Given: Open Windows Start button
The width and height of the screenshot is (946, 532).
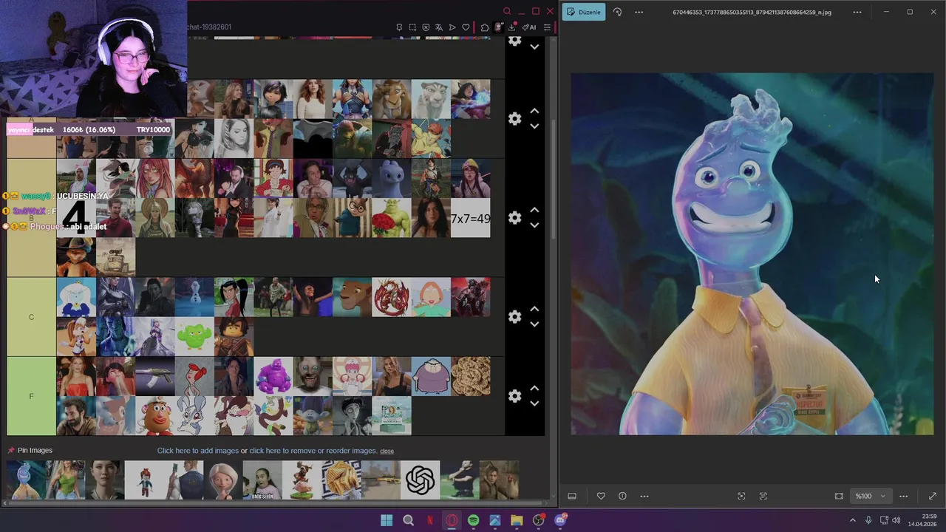Looking at the screenshot, I should pyautogui.click(x=387, y=520).
